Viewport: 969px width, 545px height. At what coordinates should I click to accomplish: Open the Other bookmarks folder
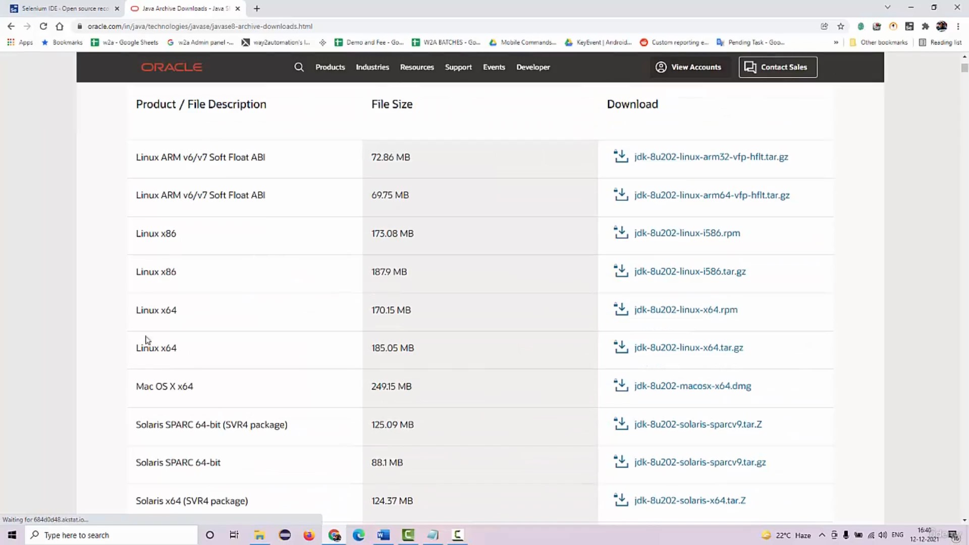pyautogui.click(x=879, y=42)
